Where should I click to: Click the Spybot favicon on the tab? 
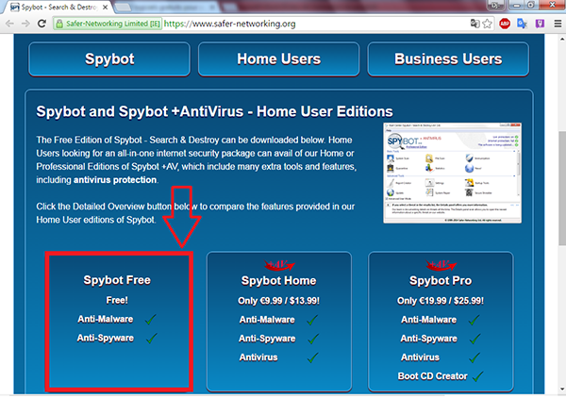[15, 8]
